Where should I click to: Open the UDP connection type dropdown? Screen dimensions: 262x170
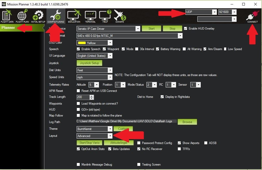click(x=214, y=12)
